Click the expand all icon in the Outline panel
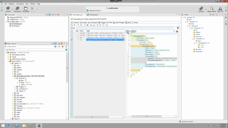Image resolution: width=228 pixels, height=128 pixels. 210,15
